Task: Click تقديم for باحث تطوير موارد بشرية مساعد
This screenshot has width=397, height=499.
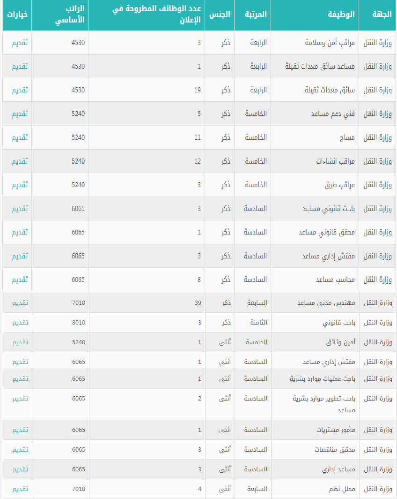Action: tap(20, 399)
